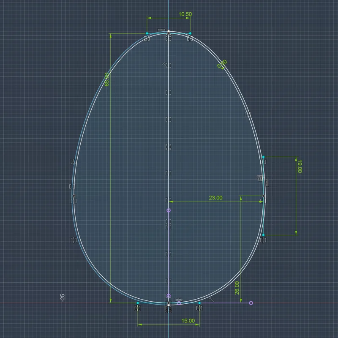Select the 10.50 dimension label

click(x=185, y=14)
